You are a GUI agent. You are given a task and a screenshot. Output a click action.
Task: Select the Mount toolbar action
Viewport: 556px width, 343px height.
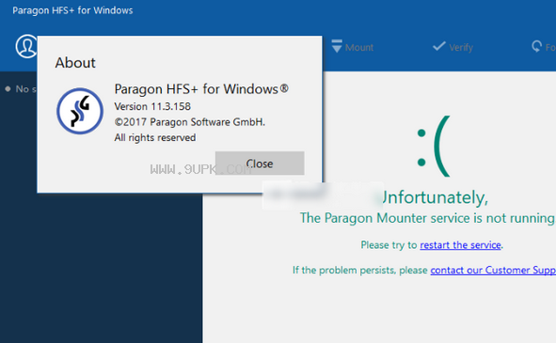point(353,47)
